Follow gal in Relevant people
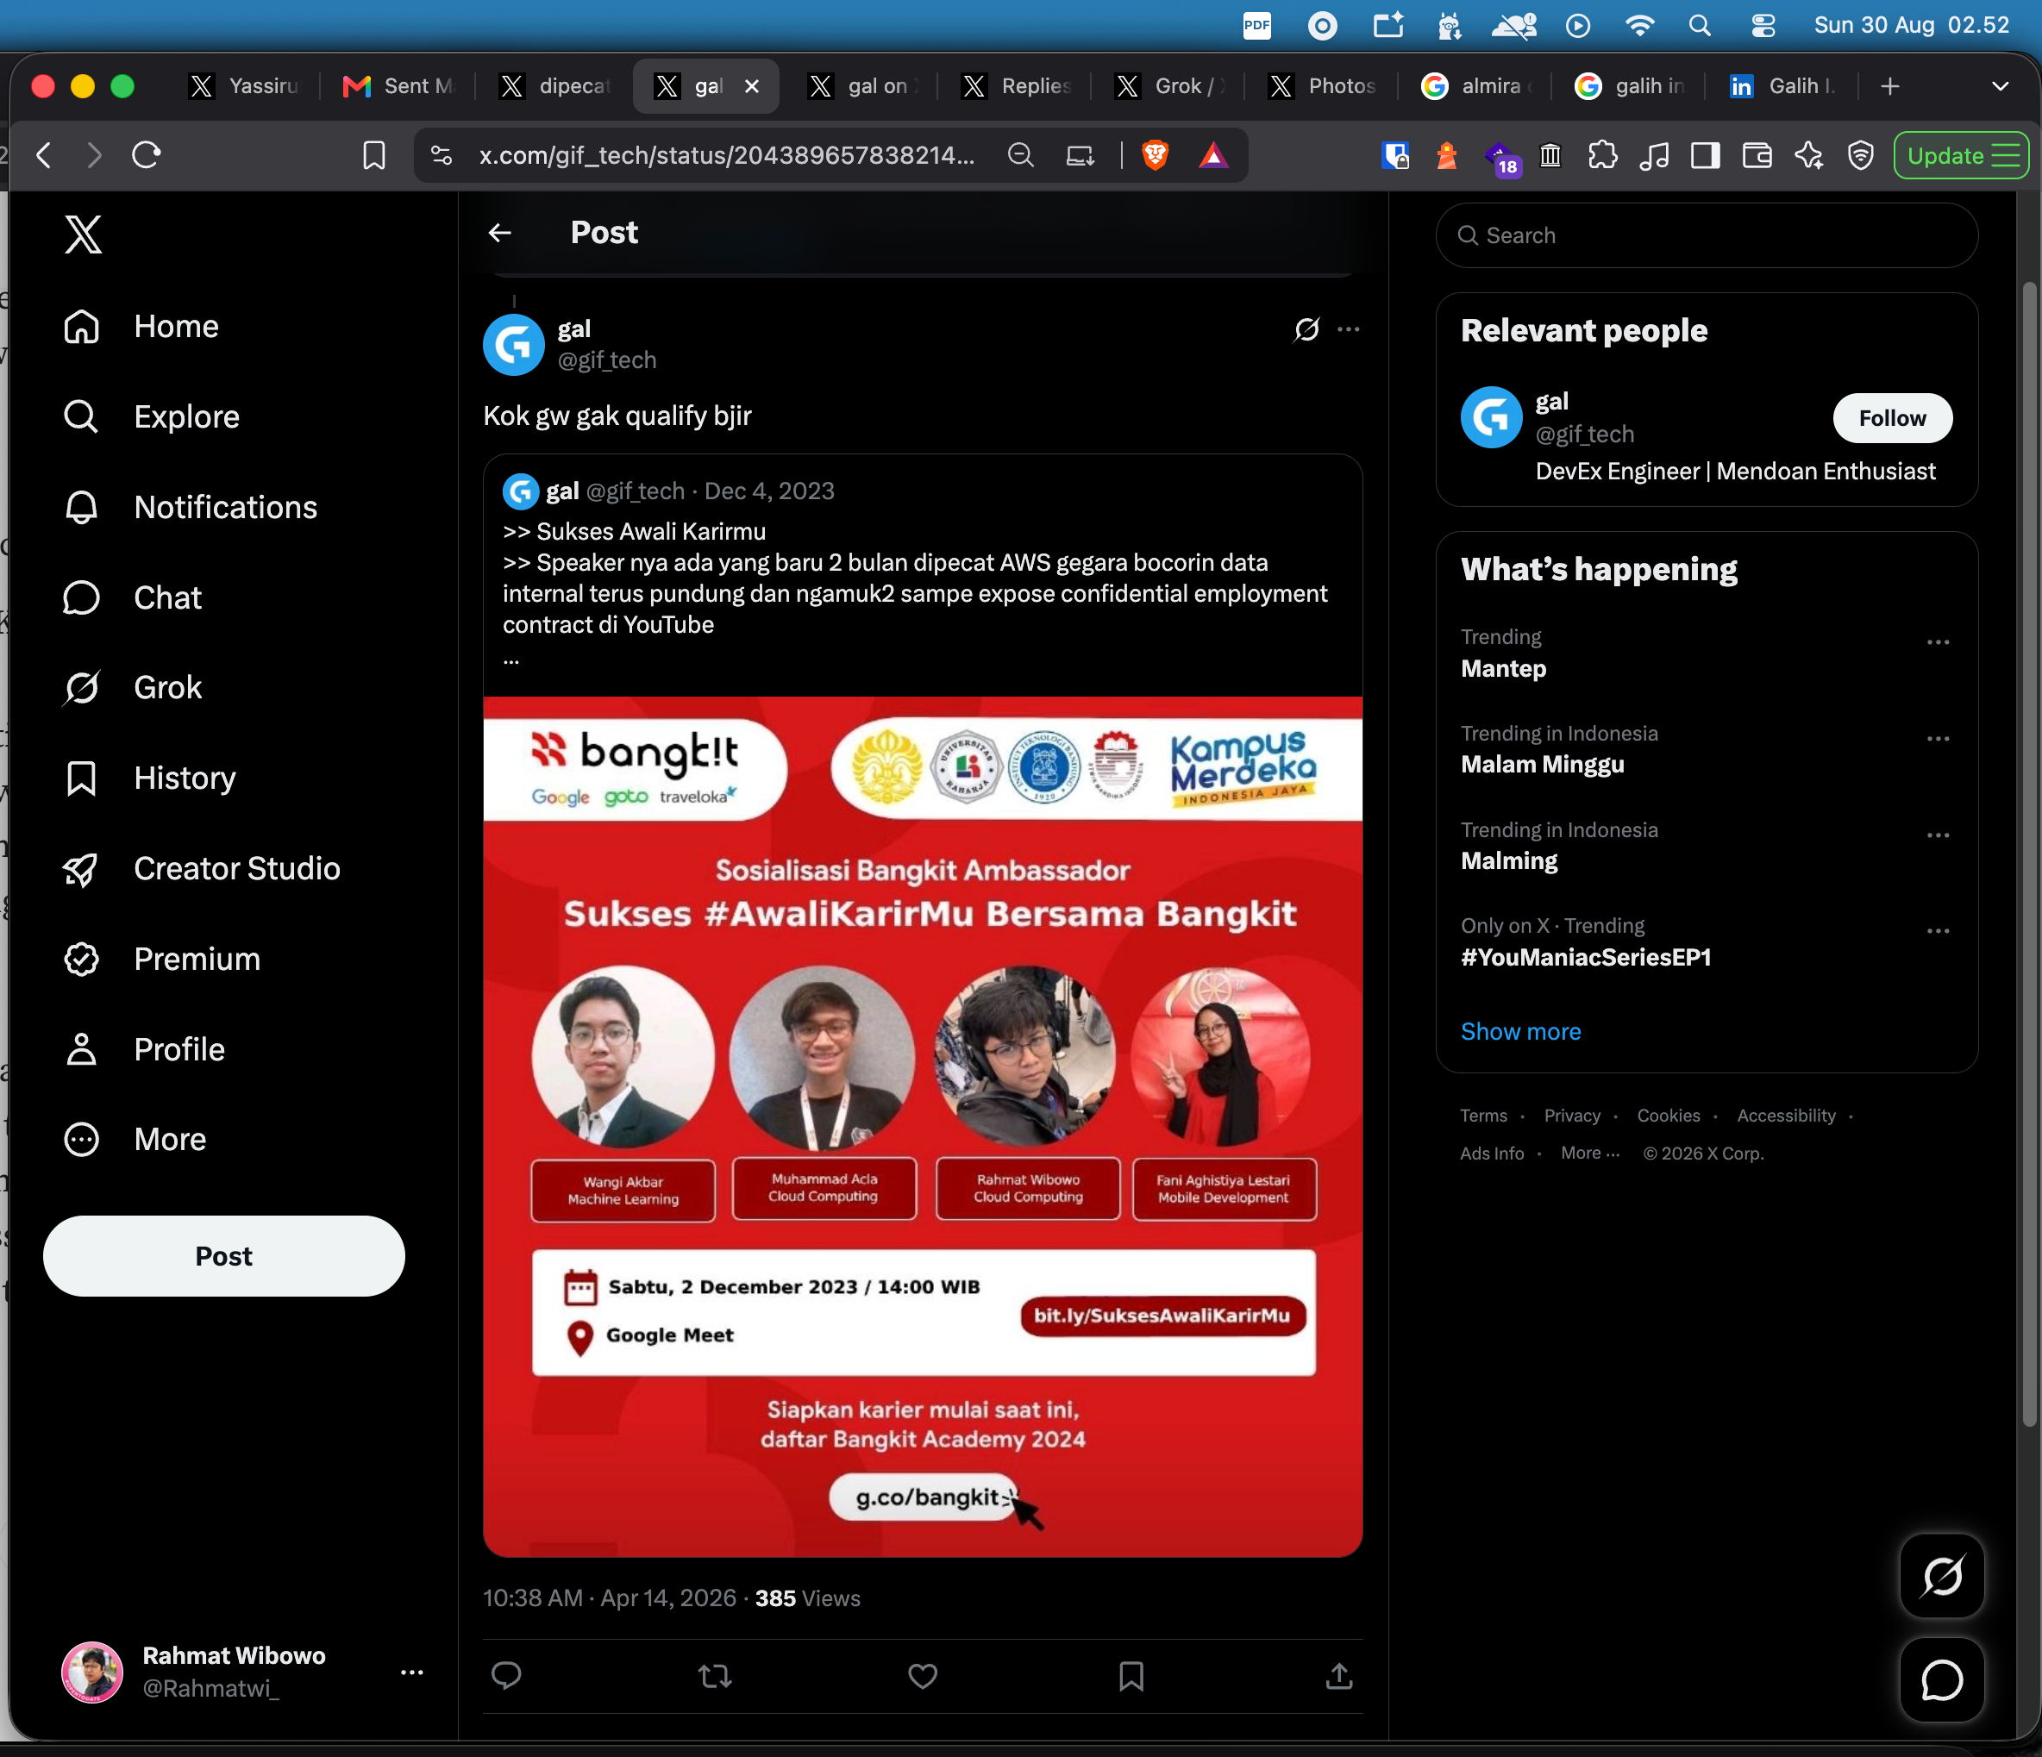Viewport: 2042px width, 1757px height. [x=1892, y=418]
